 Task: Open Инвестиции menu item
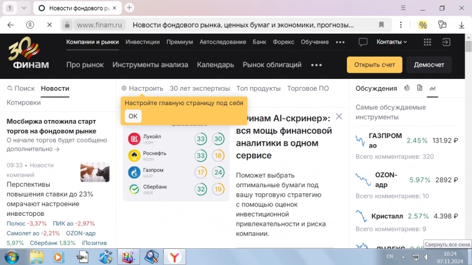pyautogui.click(x=143, y=42)
